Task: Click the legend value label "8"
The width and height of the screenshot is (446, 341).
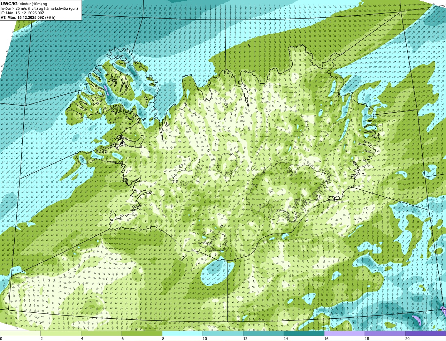Action: (163, 339)
